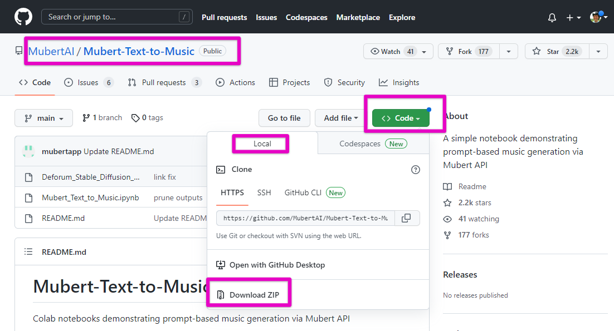The image size is (614, 331).
Task: Click README table of contents icon
Action: [x=28, y=252]
